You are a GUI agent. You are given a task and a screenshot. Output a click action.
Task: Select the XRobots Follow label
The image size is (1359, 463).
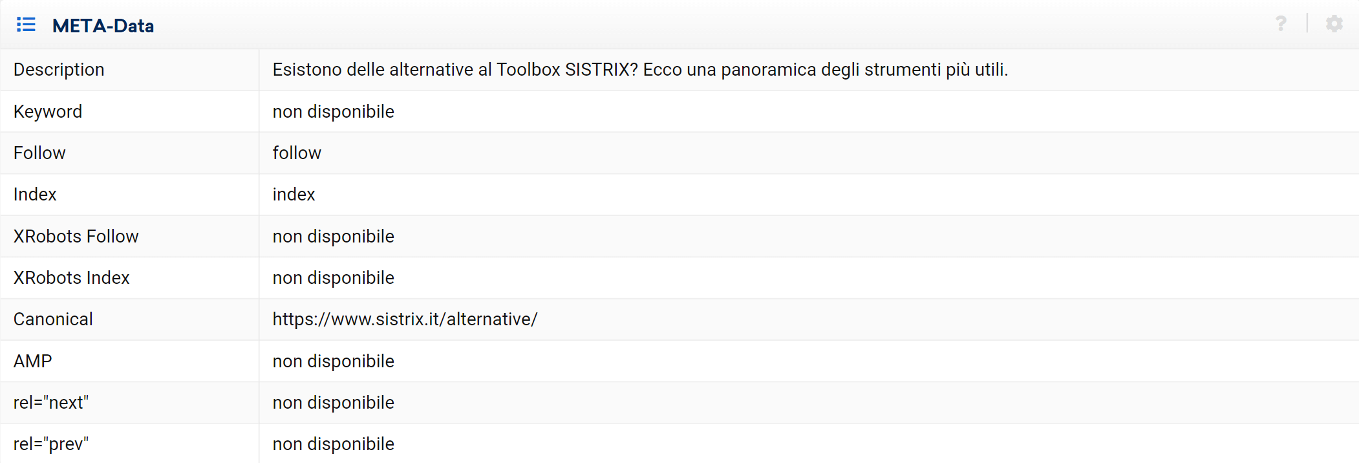click(76, 237)
